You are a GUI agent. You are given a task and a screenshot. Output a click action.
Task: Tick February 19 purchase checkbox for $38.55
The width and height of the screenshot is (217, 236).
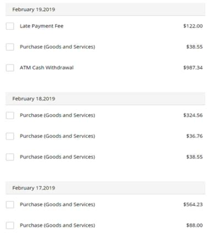[x=10, y=47]
